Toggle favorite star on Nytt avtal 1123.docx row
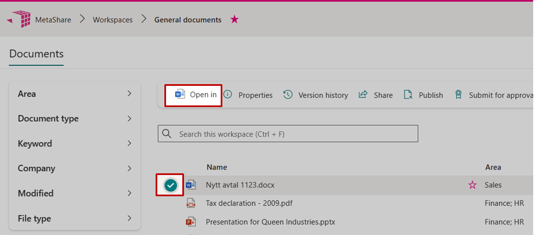The width and height of the screenshot is (534, 235). coord(472,185)
